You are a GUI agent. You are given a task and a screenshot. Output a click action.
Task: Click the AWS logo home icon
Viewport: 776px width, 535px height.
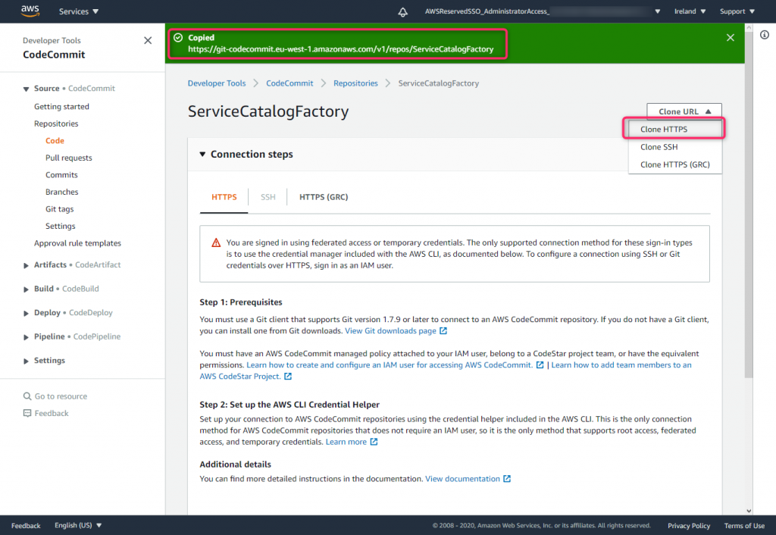[30, 11]
